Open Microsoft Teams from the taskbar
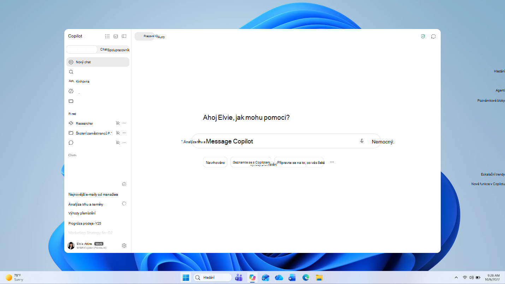Viewport: 505px width, 284px height. [x=239, y=278]
